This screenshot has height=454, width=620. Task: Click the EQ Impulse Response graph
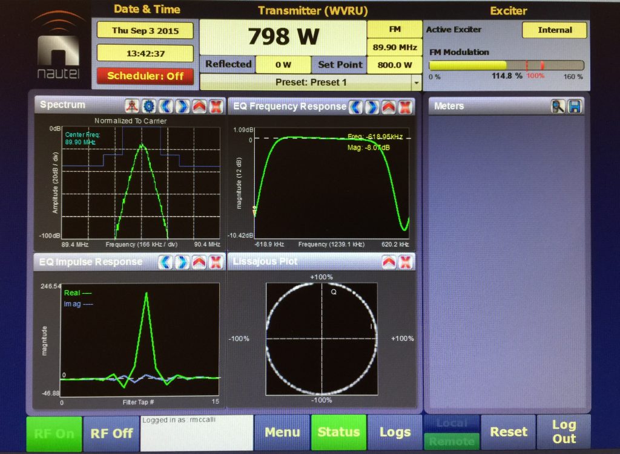[x=140, y=340]
